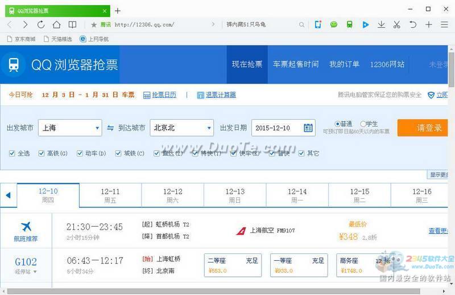Select the 学生 ticket radio button

click(363, 124)
